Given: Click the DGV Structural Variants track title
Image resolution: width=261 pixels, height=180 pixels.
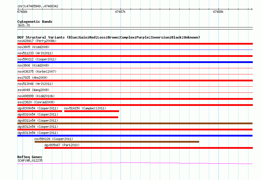Looking at the screenshot, I should (109, 37).
